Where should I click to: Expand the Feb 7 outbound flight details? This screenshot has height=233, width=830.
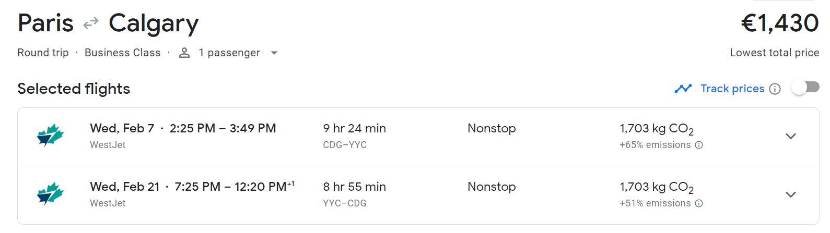point(791,137)
